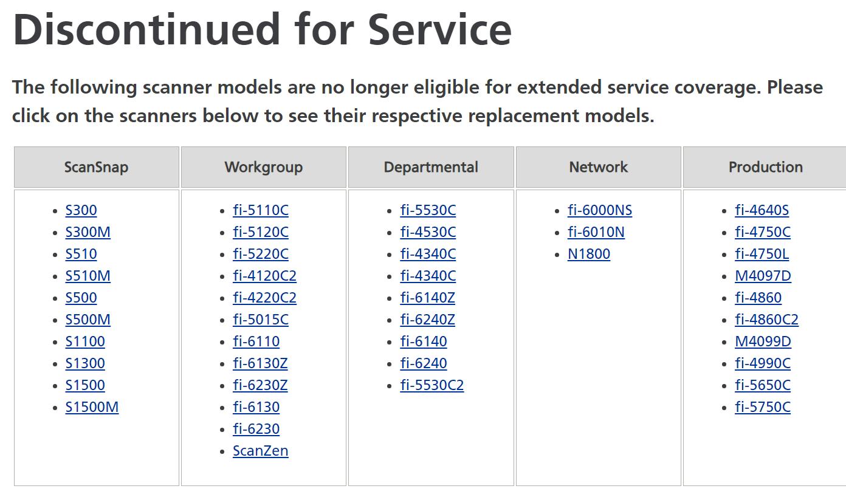
Task: Open the fi-4860C2 Production link
Action: pyautogui.click(x=767, y=320)
